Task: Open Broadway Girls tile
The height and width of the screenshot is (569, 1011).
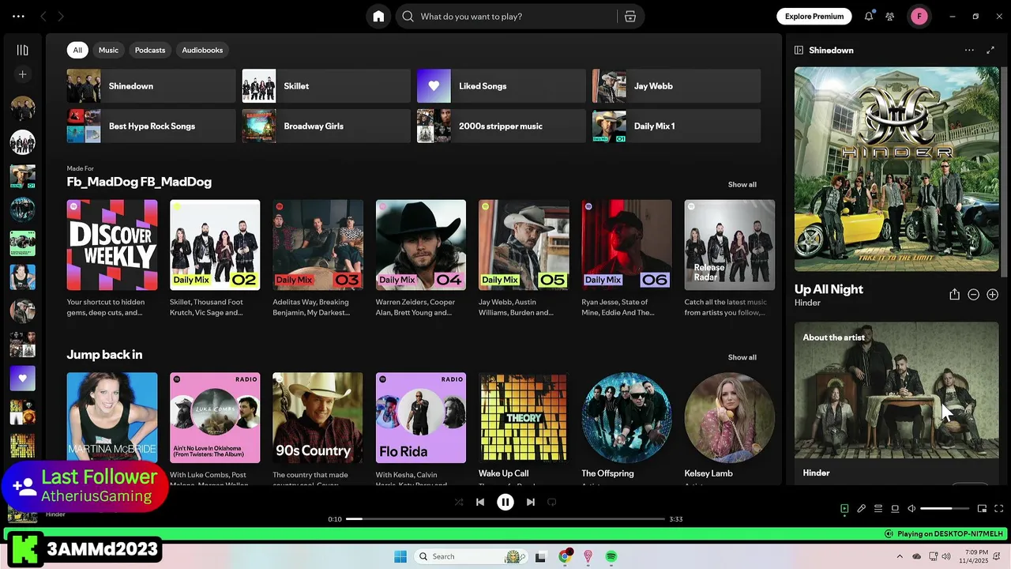Action: pos(326,126)
